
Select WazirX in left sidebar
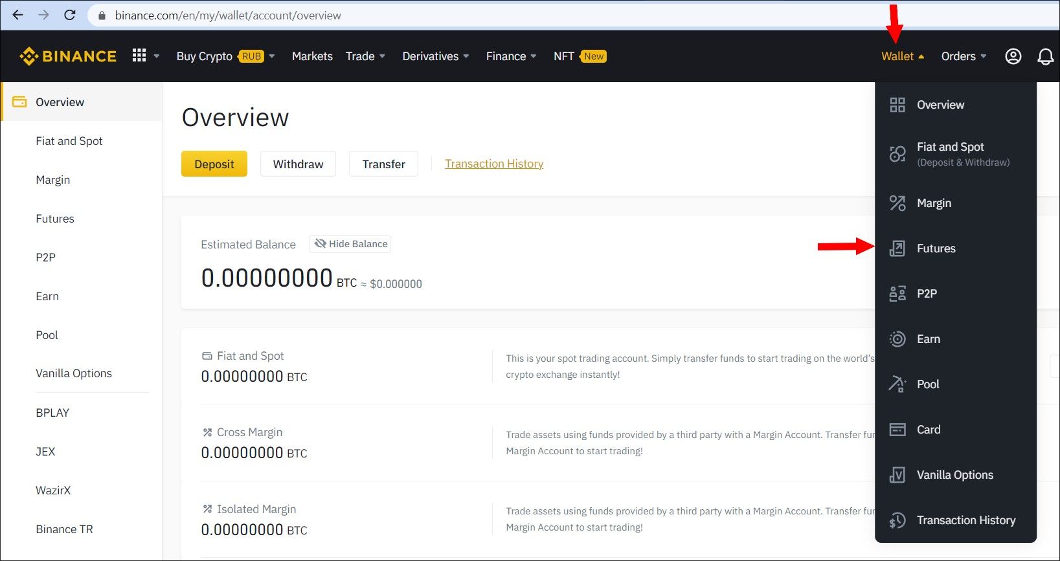tap(53, 490)
